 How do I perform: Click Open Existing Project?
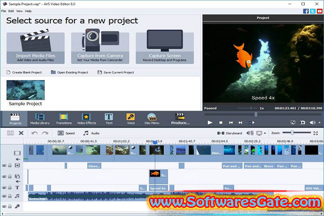70,72
